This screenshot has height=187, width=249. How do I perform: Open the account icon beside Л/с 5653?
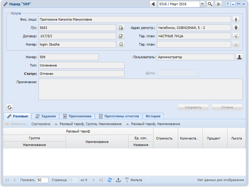tap(121, 28)
